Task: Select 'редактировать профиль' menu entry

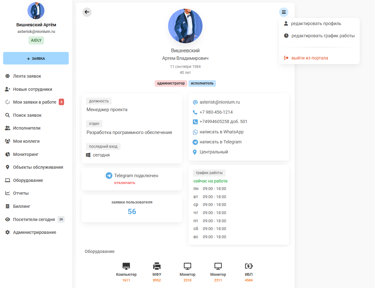Action: [x=316, y=23]
